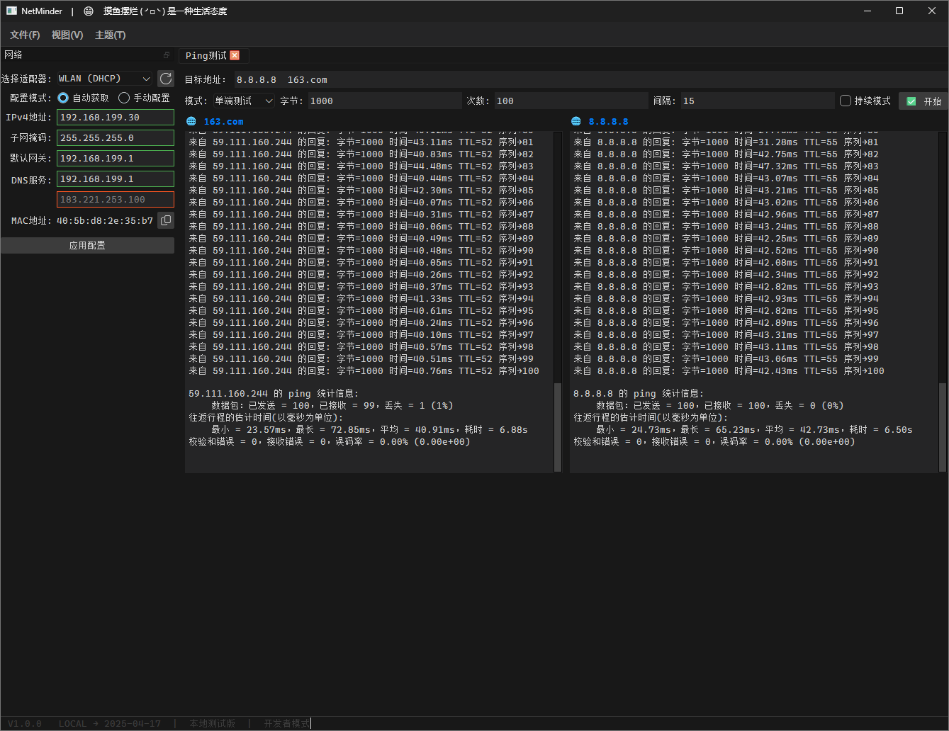Image resolution: width=949 pixels, height=731 pixels.
Task: Refresh the network adapter list
Action: 166,79
